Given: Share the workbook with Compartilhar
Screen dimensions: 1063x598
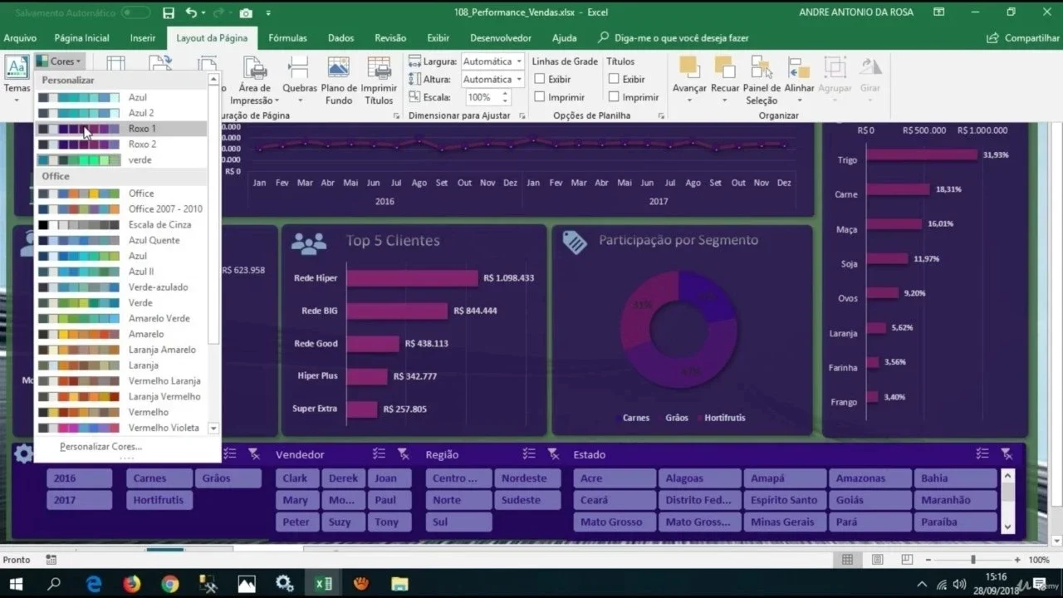Looking at the screenshot, I should click(x=1022, y=38).
